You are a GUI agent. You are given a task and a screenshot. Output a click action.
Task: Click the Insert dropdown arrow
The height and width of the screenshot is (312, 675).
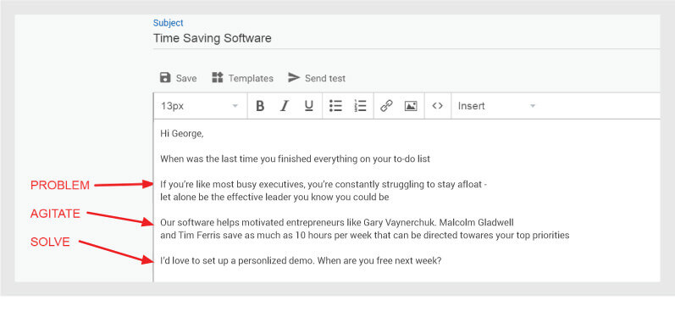tap(533, 106)
